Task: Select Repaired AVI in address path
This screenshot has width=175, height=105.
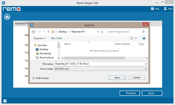Action: pos(78,32)
